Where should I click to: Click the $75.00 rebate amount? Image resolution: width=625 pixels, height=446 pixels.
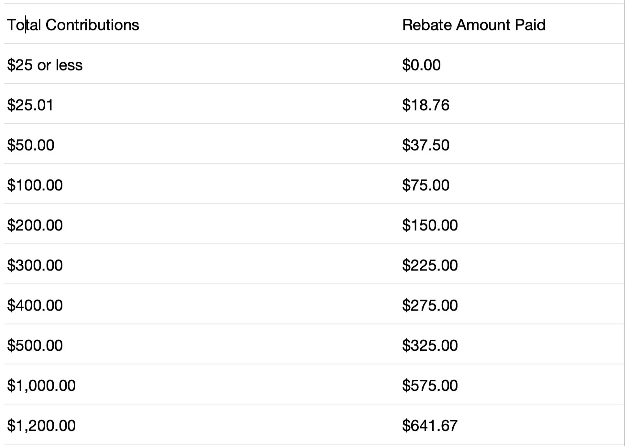[x=426, y=185]
